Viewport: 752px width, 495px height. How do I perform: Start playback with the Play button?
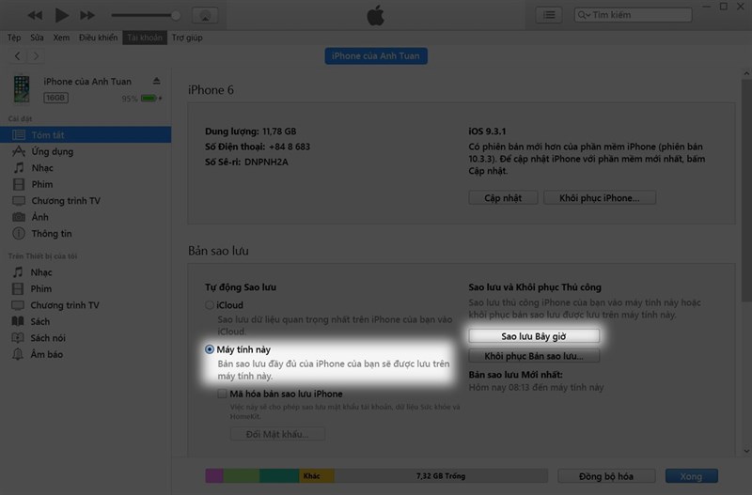[61, 15]
